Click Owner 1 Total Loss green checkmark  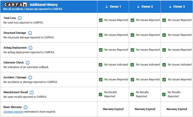101,20
